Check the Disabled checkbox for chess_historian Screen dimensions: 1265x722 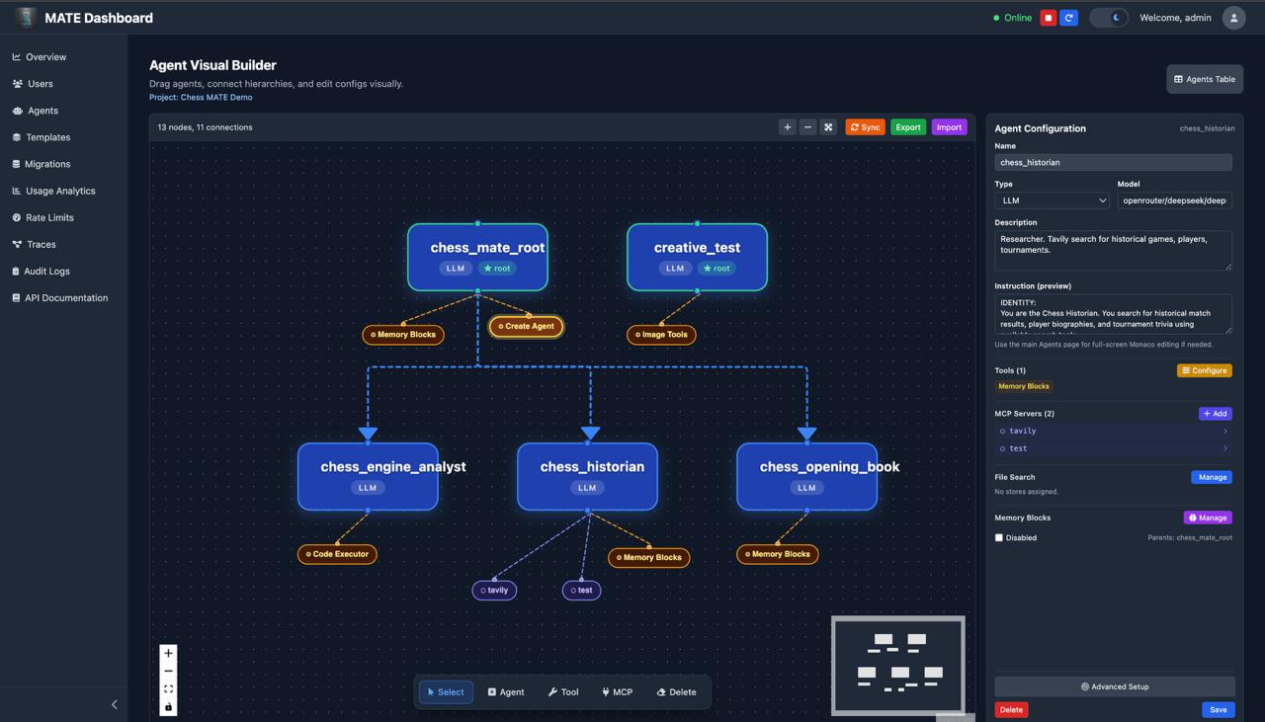click(x=1001, y=537)
